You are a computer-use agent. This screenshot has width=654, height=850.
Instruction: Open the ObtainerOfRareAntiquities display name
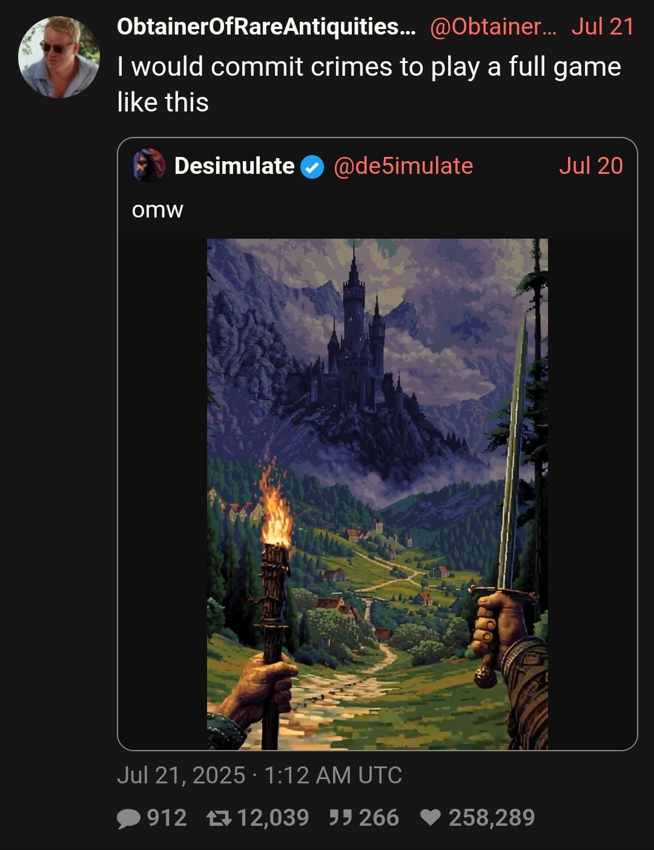click(x=266, y=27)
